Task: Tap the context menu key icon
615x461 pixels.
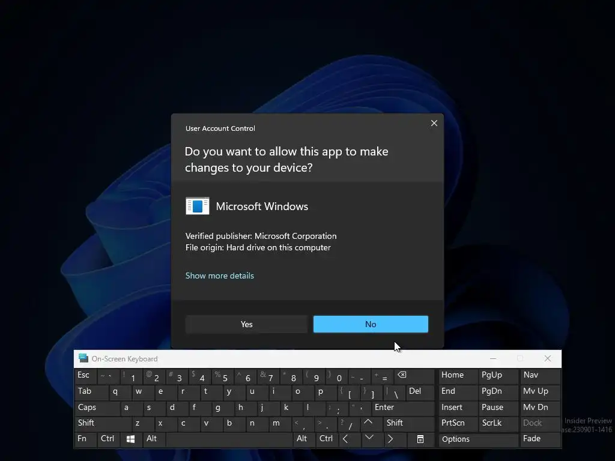Action: pos(420,439)
